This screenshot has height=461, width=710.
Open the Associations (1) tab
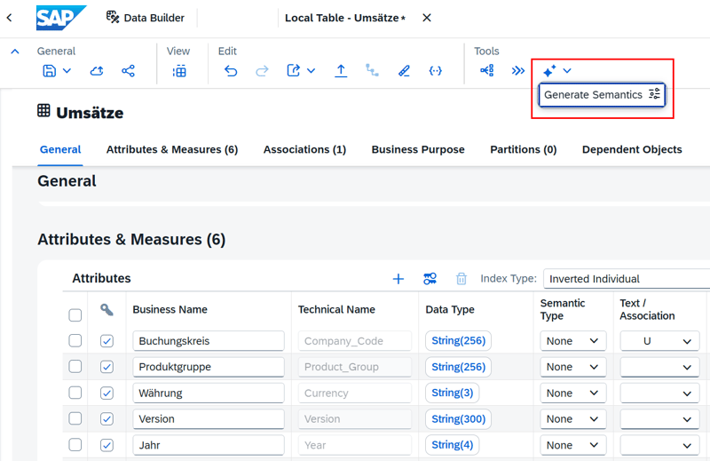(304, 149)
